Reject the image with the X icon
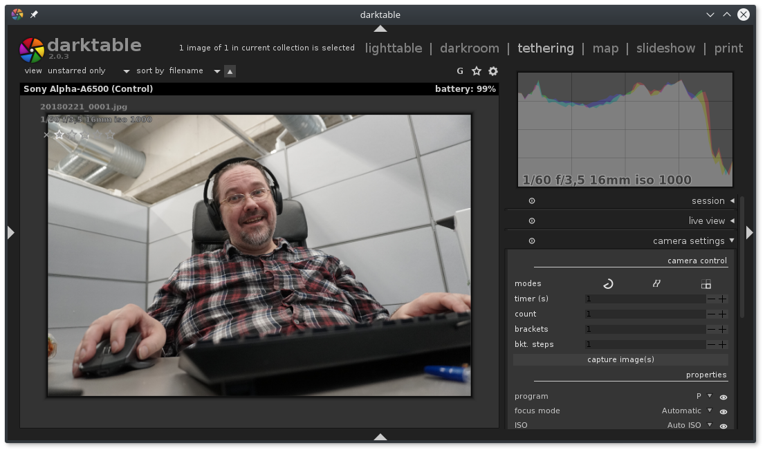Screen dimensions: 765x452 coord(46,135)
